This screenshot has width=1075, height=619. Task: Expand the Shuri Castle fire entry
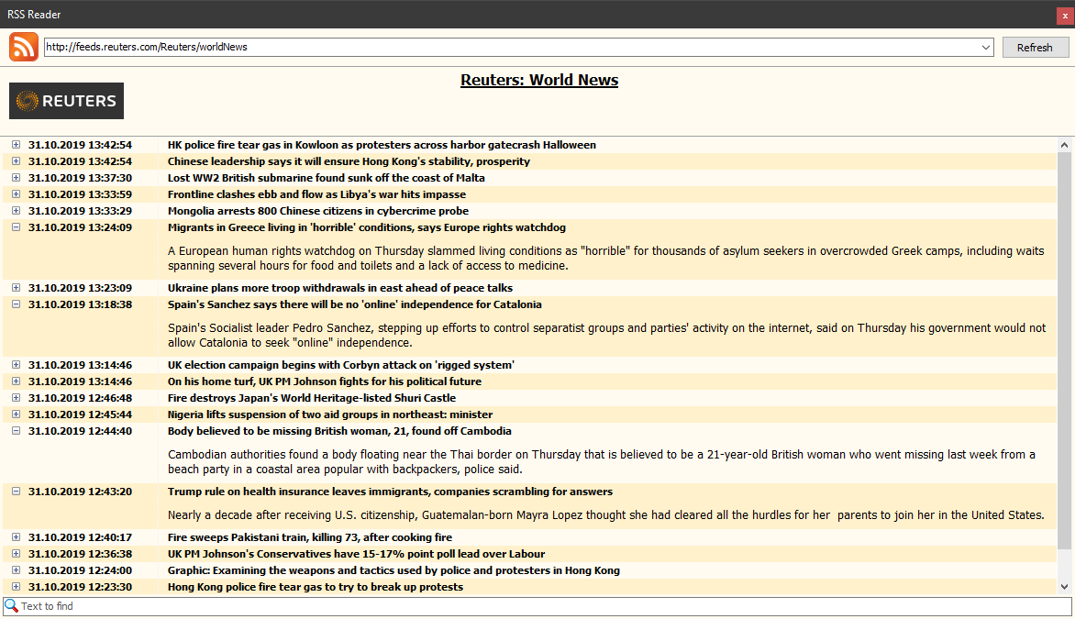(x=16, y=398)
